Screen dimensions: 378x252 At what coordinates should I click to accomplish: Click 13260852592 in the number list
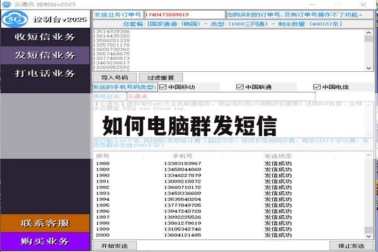pos(112,67)
